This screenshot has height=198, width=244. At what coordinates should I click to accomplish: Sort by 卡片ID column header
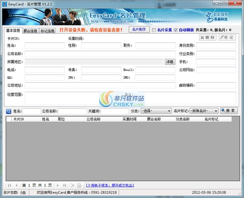pyautogui.click(x=26, y=119)
